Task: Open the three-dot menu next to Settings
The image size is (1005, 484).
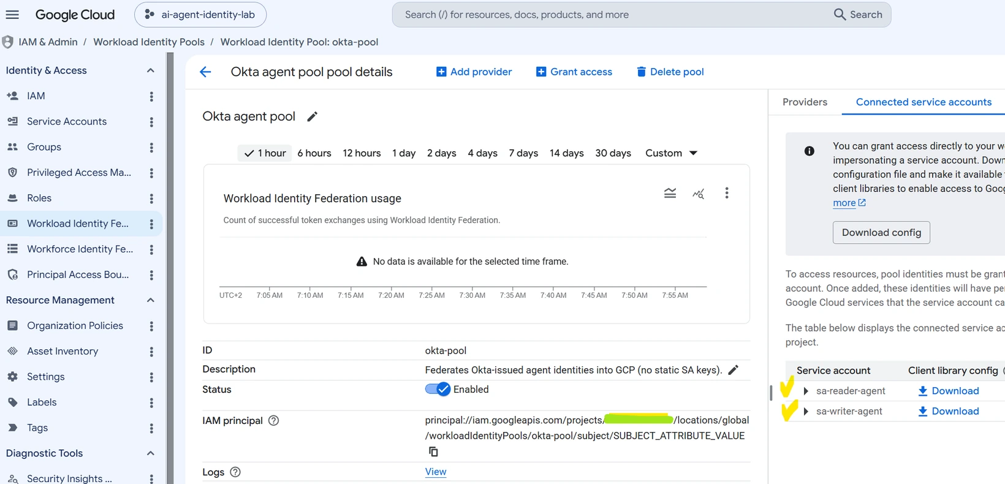Action: pyautogui.click(x=151, y=377)
